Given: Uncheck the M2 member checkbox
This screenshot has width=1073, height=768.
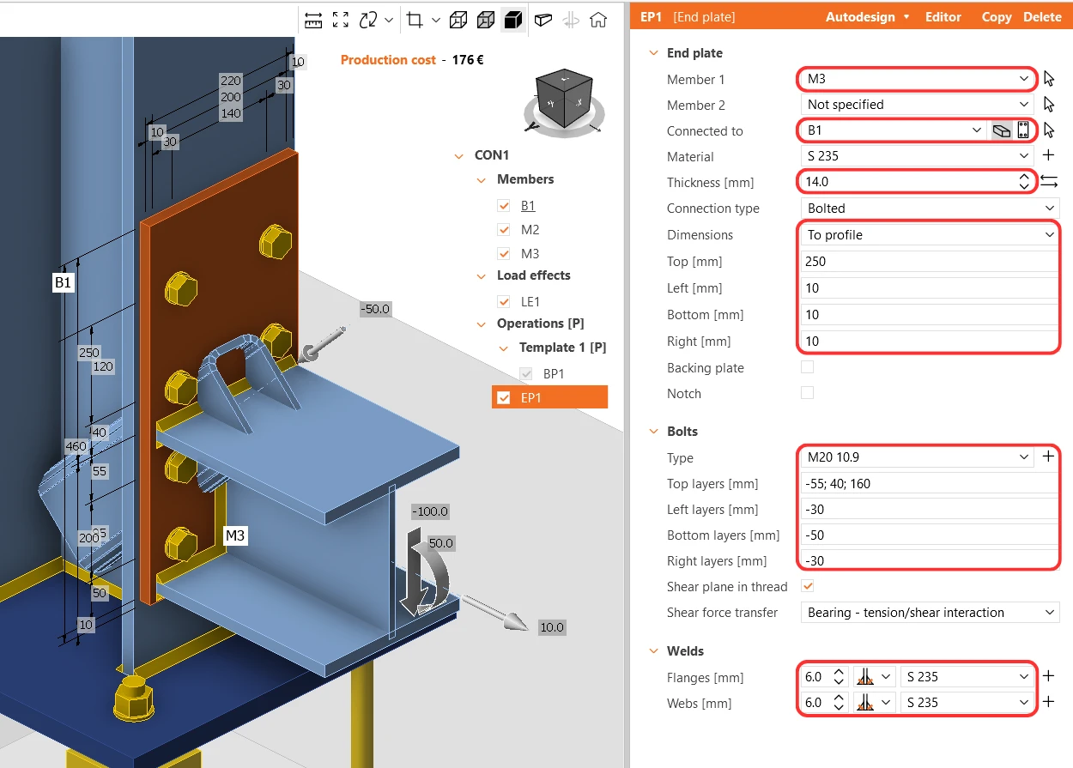Looking at the screenshot, I should [504, 230].
